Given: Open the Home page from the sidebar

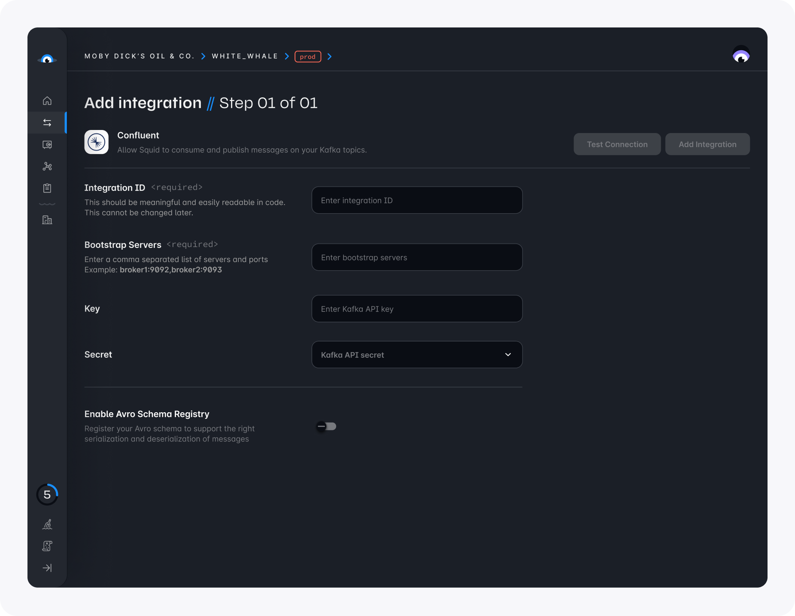Looking at the screenshot, I should point(47,101).
